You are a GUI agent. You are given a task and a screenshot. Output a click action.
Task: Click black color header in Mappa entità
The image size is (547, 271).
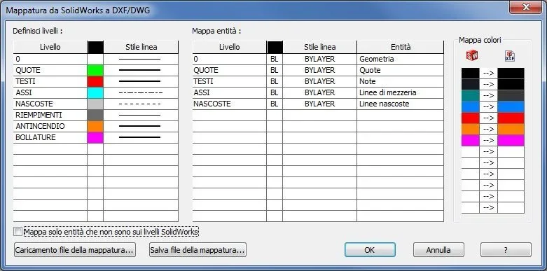275,47
